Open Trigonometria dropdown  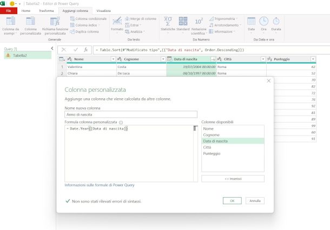tap(223, 19)
